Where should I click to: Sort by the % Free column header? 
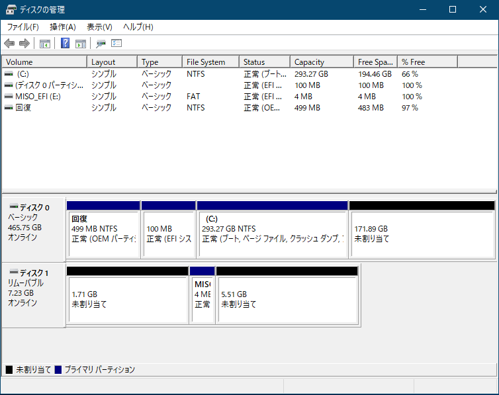[x=428, y=62]
